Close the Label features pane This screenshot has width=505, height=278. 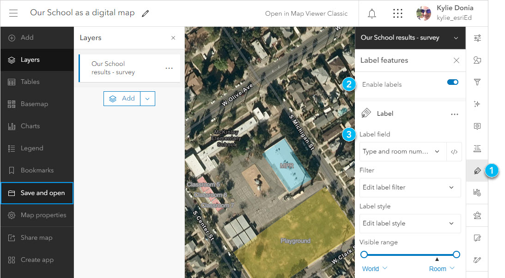(456, 60)
